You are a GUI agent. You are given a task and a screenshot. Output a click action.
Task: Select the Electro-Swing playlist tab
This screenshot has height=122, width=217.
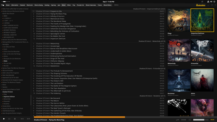(x=39, y=5)
